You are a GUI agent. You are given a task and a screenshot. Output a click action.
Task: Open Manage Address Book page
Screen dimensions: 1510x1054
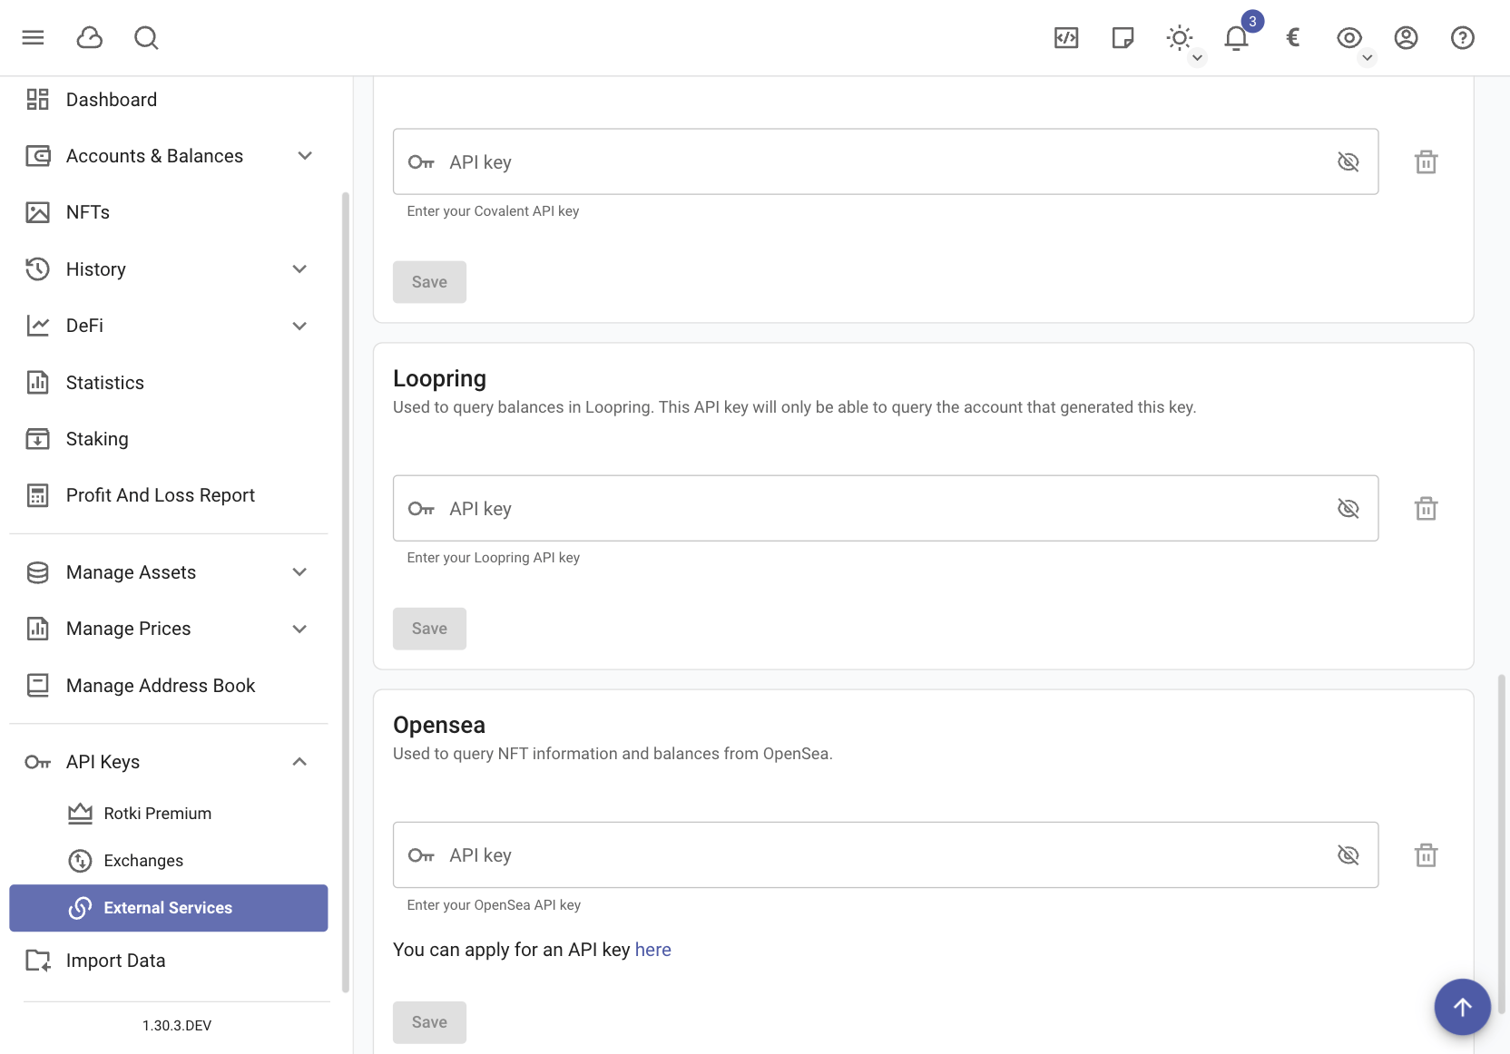tap(169, 686)
